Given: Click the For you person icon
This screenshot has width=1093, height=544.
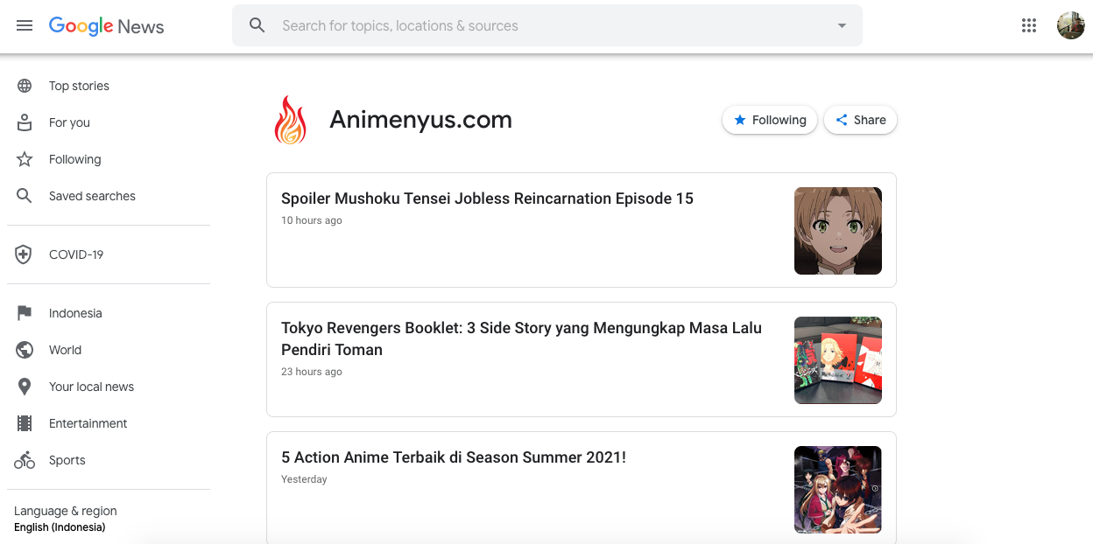Looking at the screenshot, I should coord(25,122).
